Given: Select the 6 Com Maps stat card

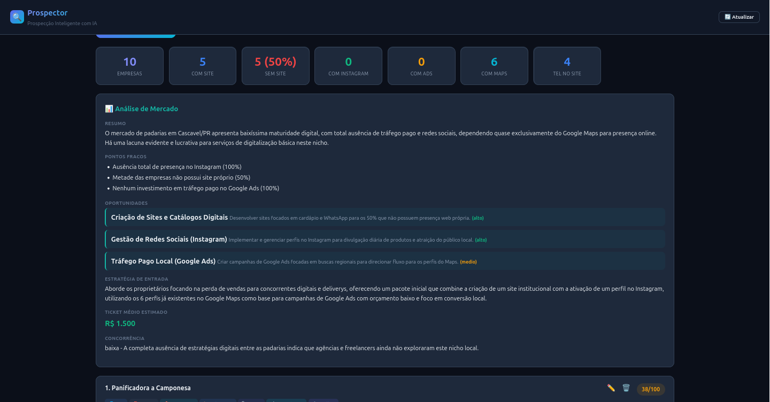Looking at the screenshot, I should (x=494, y=66).
